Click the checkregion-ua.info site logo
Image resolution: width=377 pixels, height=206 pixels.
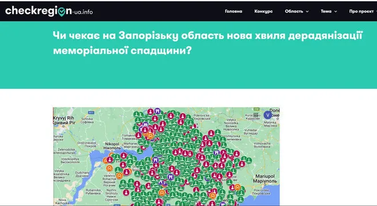pos(49,11)
